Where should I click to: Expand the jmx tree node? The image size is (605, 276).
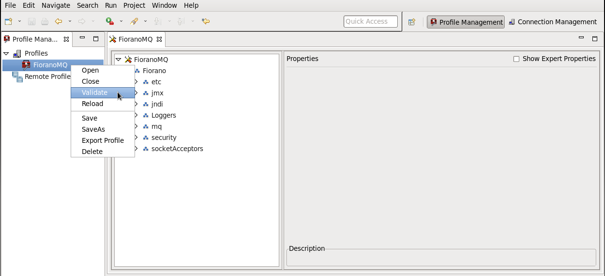coord(136,93)
